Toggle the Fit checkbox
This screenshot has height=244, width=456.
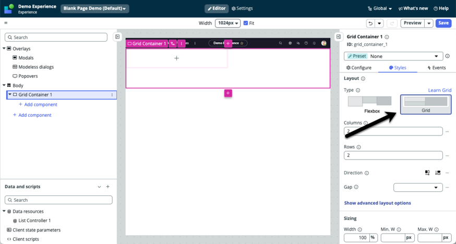tap(245, 23)
